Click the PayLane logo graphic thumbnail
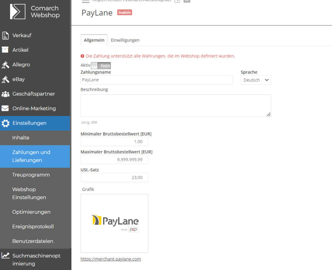The height and width of the screenshot is (270, 332). point(114,223)
